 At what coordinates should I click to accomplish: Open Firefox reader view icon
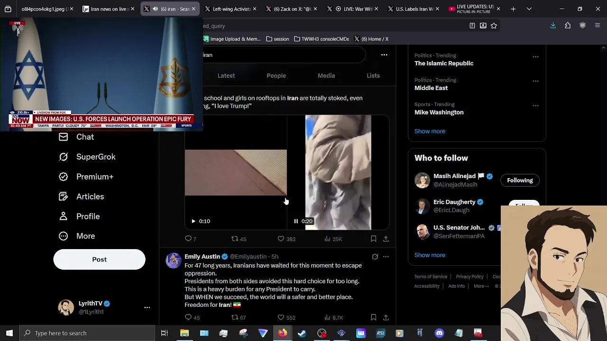pyautogui.click(x=472, y=26)
